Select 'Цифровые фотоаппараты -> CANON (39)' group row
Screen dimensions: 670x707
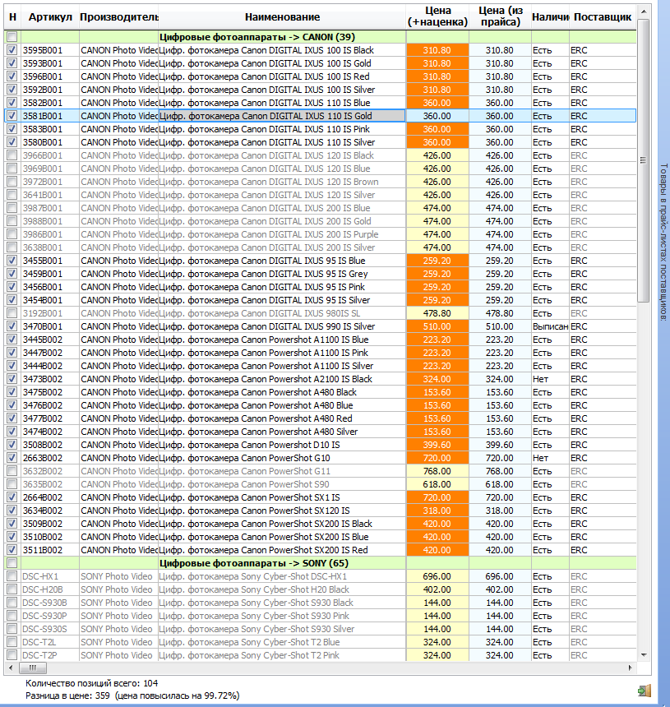(x=320, y=37)
